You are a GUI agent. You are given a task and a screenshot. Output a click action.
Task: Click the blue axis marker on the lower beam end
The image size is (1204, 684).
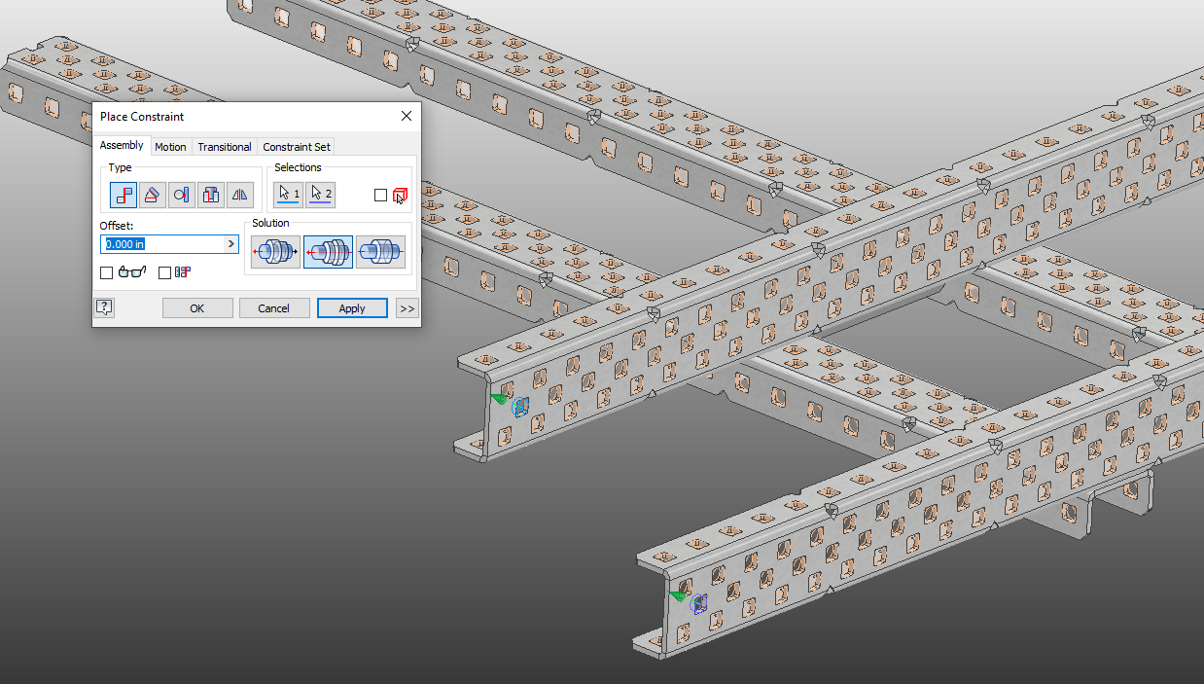tap(697, 603)
